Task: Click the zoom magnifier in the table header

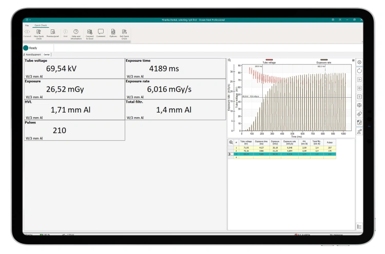Action: (230, 142)
